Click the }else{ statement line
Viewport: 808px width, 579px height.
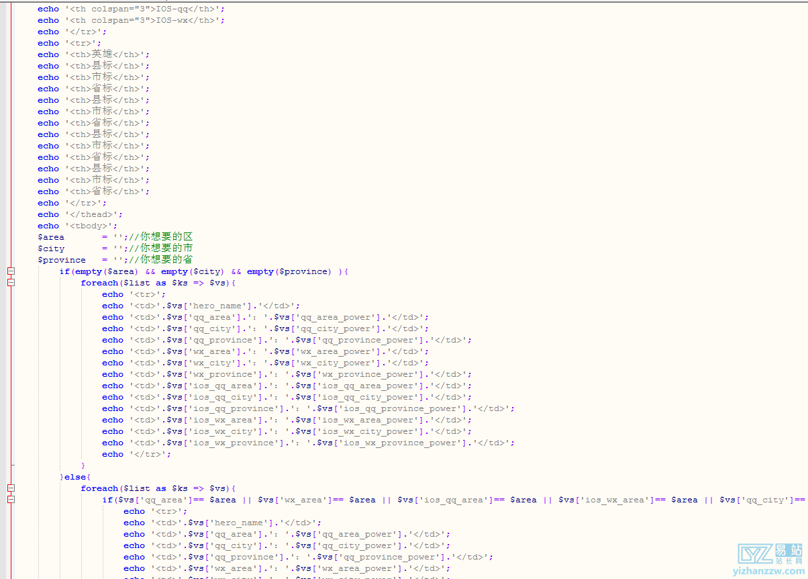tap(75, 477)
